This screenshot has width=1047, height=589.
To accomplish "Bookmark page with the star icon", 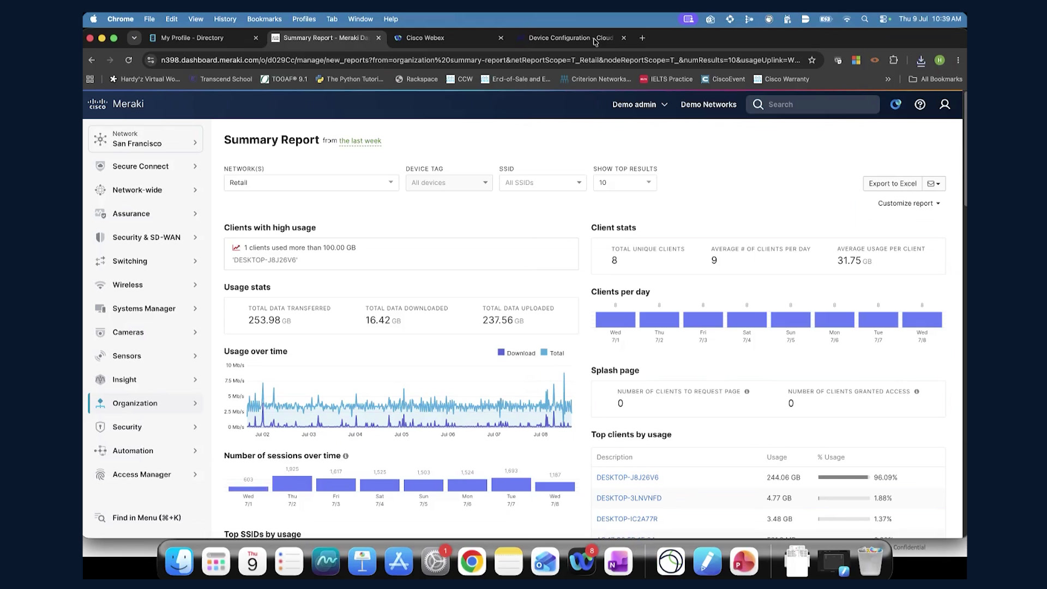I will pyautogui.click(x=812, y=60).
